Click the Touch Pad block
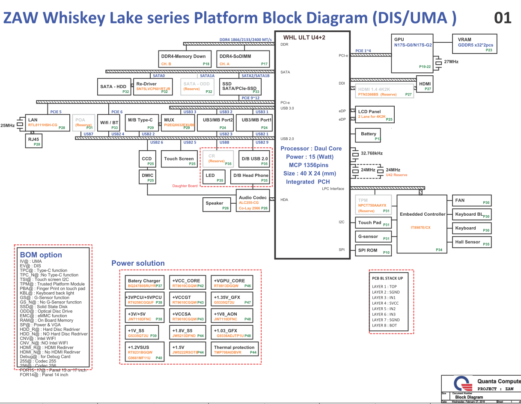Screen dimensions: 521x404 [x=374, y=223]
